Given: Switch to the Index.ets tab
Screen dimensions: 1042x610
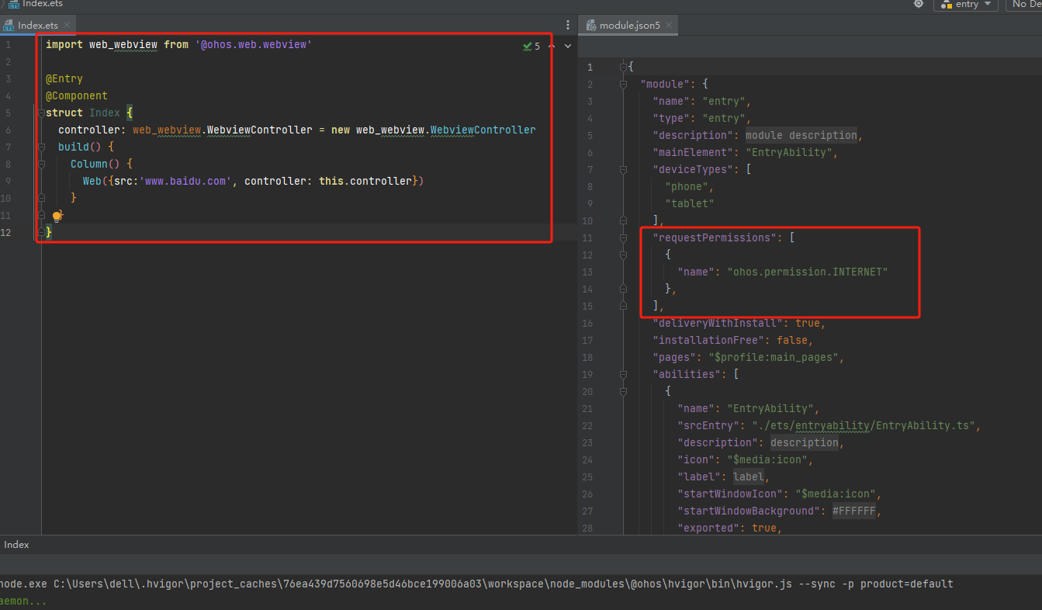Looking at the screenshot, I should [37, 26].
